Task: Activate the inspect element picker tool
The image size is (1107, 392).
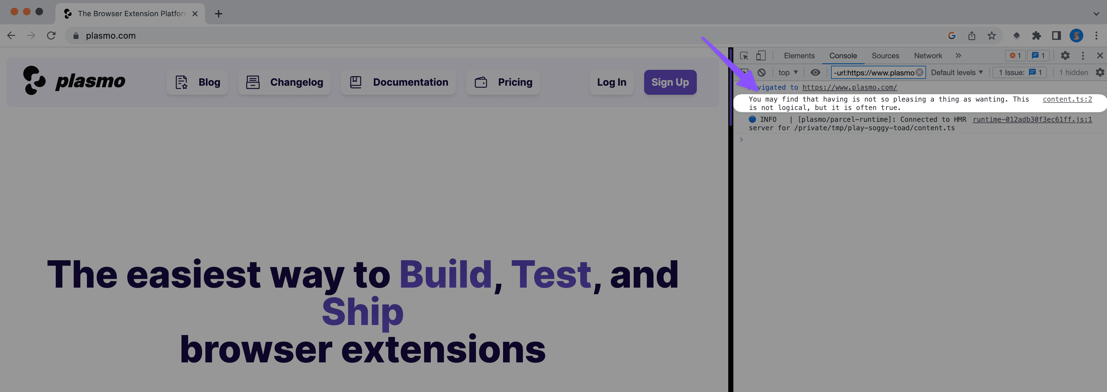Action: (744, 56)
